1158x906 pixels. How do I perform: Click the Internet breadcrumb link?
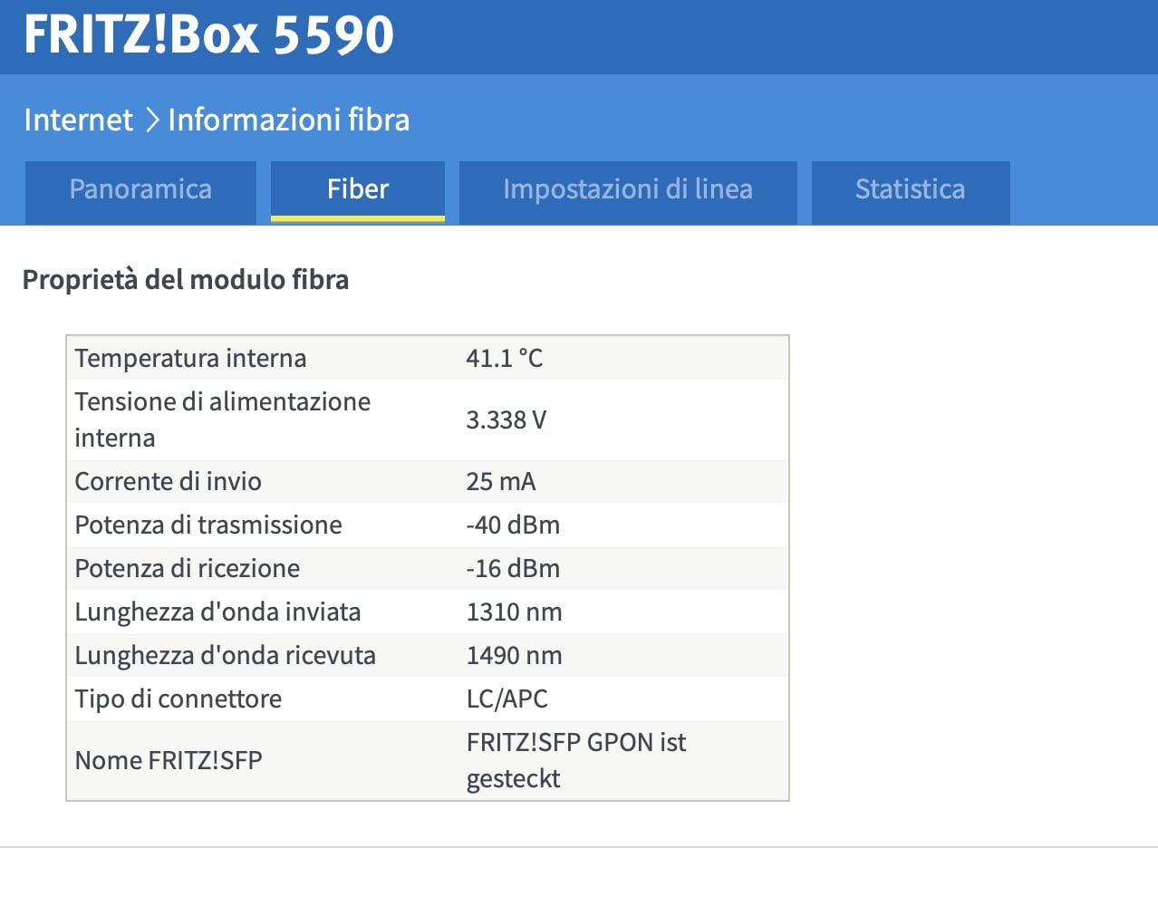(79, 120)
